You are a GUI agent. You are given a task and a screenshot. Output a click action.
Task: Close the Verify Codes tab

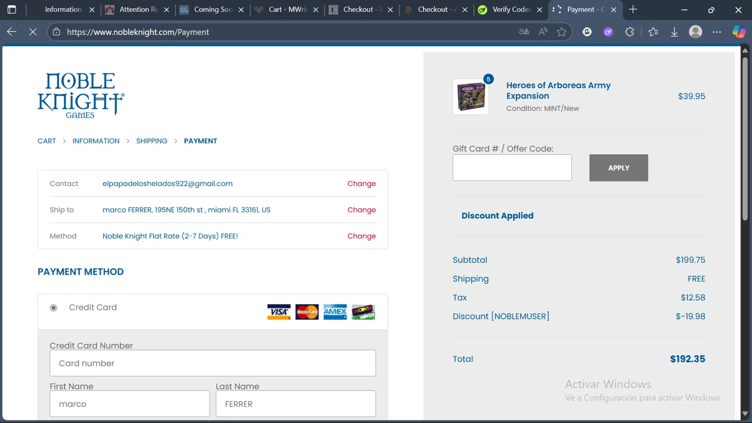[539, 10]
